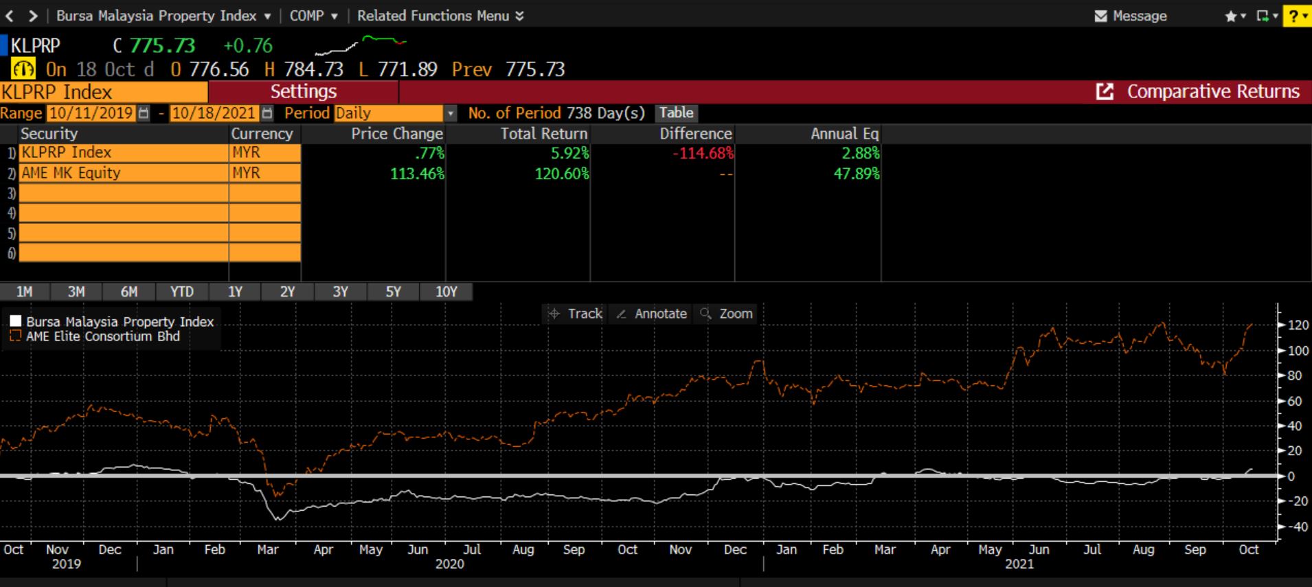Click the range start date field 10/11/2019

tap(91, 113)
